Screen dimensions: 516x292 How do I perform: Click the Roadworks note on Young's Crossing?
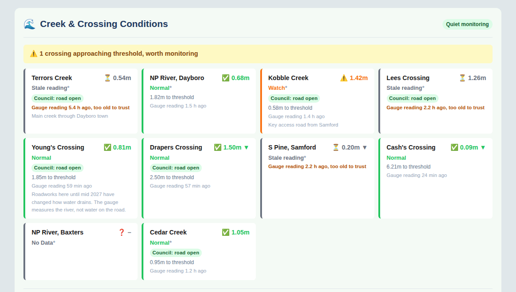pos(79,202)
